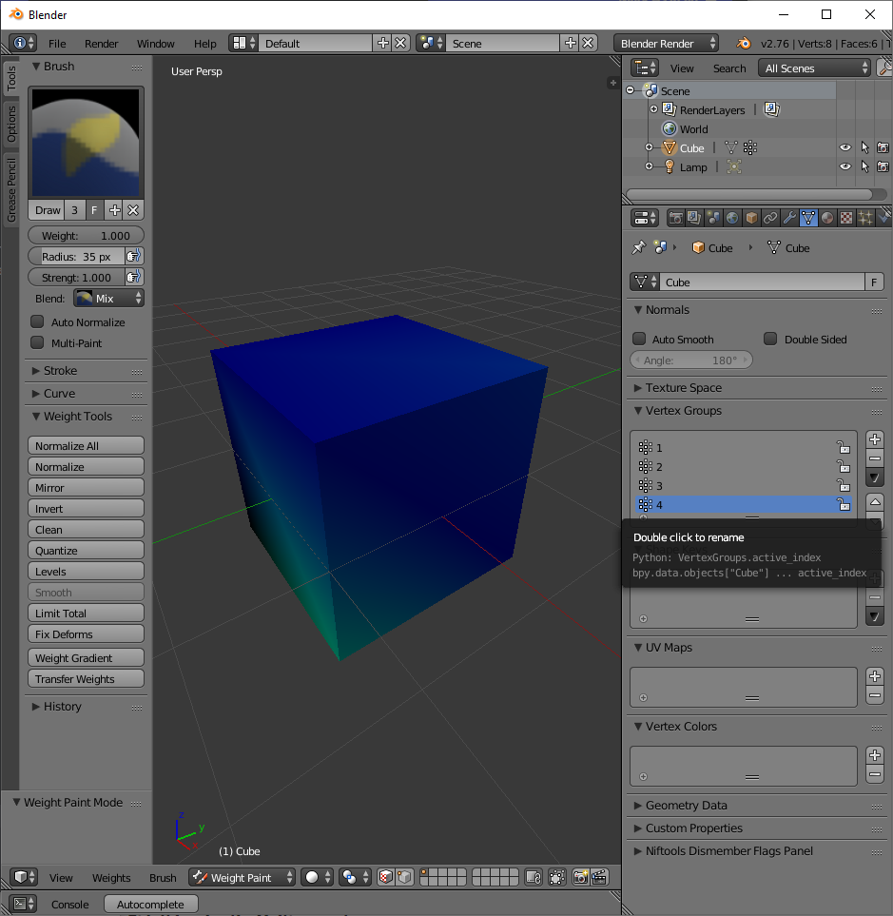
Task: Open the Weights menu in 3D view header
Action: click(111, 877)
